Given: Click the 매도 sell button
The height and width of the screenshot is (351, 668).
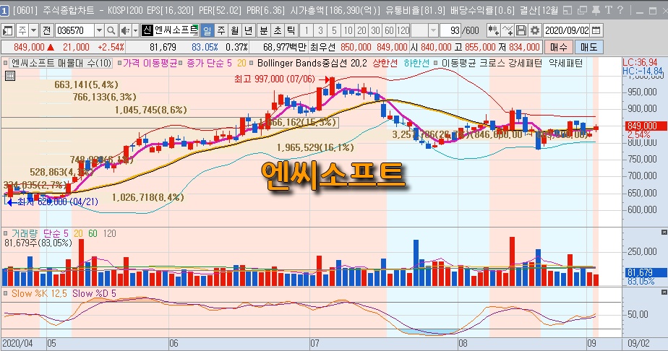Looking at the screenshot, I should tap(588, 47).
